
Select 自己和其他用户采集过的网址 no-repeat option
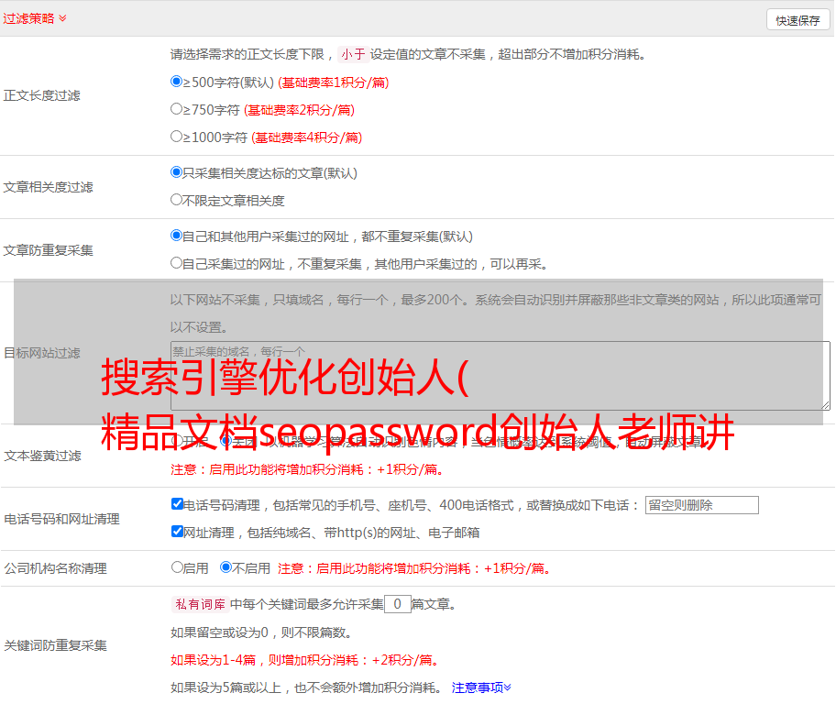click(177, 236)
